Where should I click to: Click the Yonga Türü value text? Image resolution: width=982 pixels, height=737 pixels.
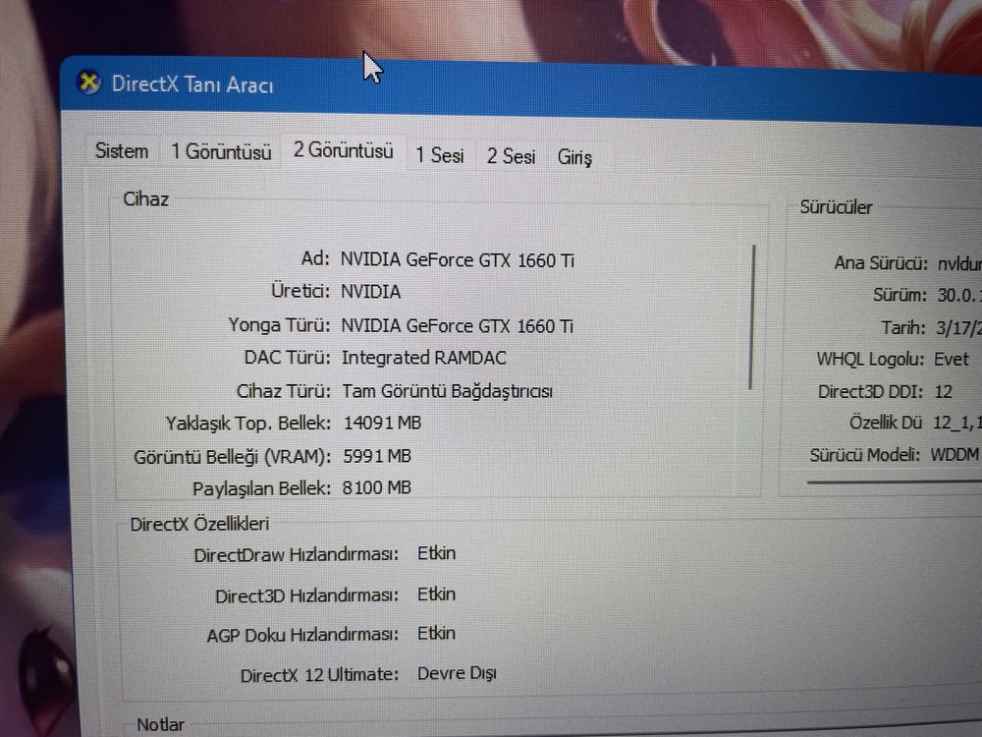click(458, 326)
